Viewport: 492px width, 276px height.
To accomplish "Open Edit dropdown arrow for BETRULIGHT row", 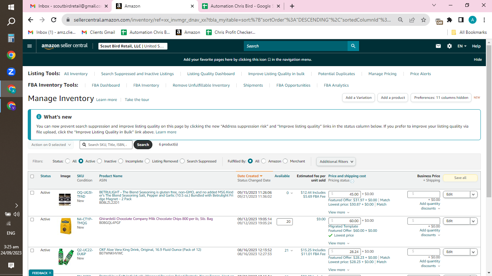I will pos(474,194).
